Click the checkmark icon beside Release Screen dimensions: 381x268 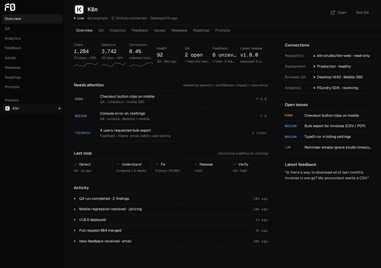coord(196,164)
